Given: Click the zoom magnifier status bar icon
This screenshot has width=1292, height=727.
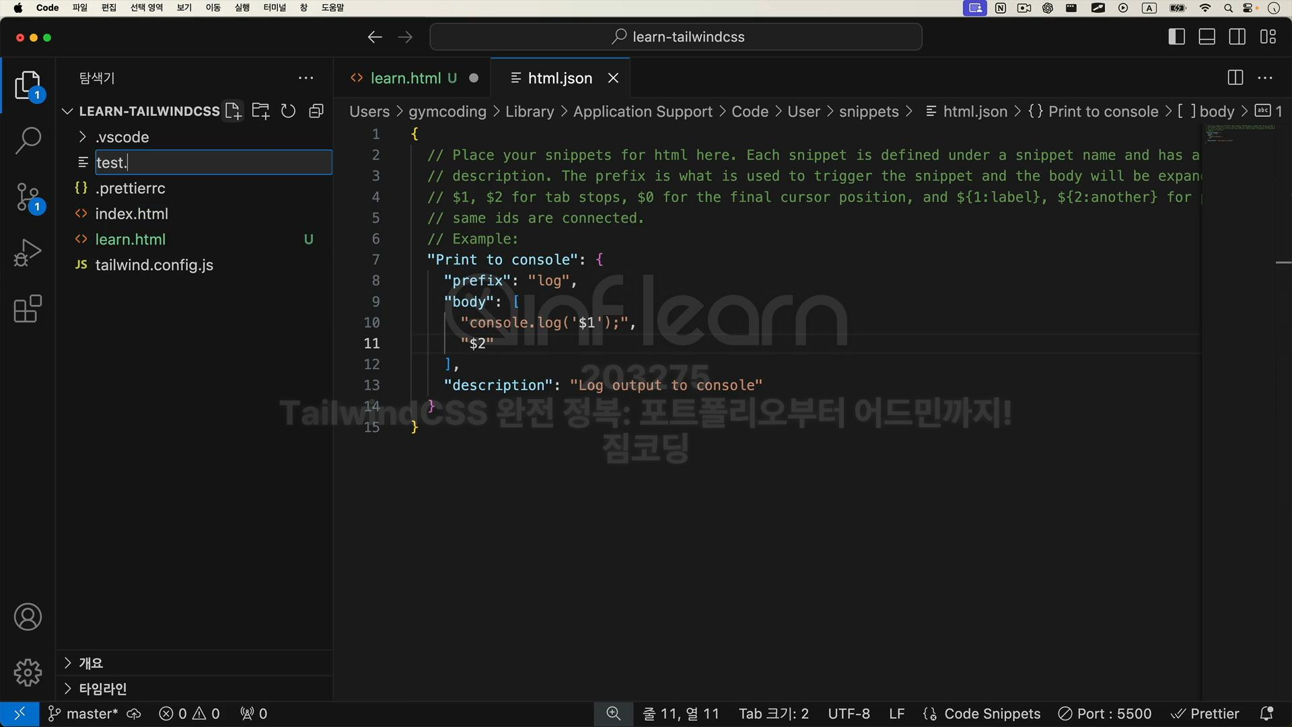Looking at the screenshot, I should click(613, 714).
